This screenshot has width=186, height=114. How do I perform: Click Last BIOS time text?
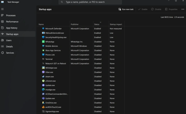[172, 17]
